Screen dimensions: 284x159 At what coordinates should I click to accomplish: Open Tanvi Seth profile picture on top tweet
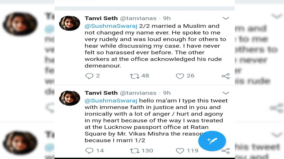pyautogui.click(x=70, y=23)
